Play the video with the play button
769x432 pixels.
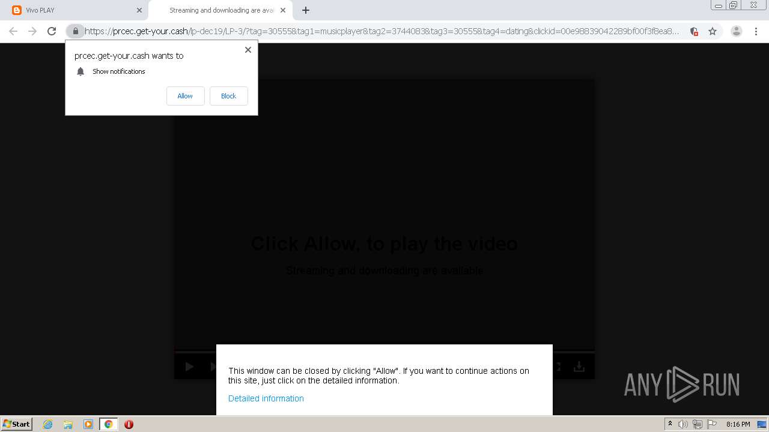pyautogui.click(x=189, y=367)
